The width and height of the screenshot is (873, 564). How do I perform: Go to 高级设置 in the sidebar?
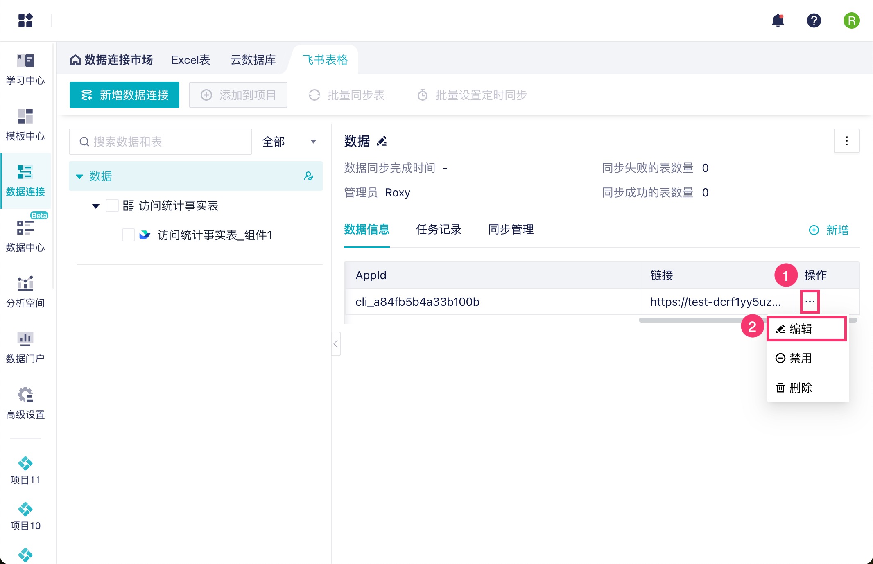click(25, 403)
